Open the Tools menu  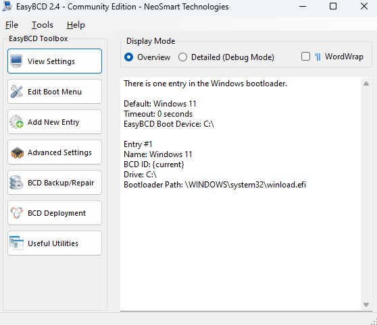43,25
